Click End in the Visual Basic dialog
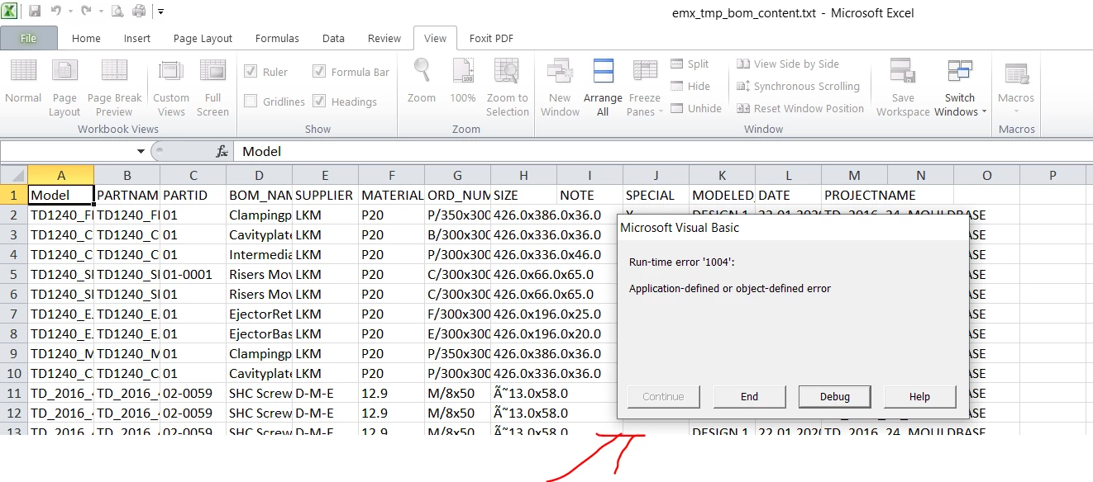 (x=749, y=396)
